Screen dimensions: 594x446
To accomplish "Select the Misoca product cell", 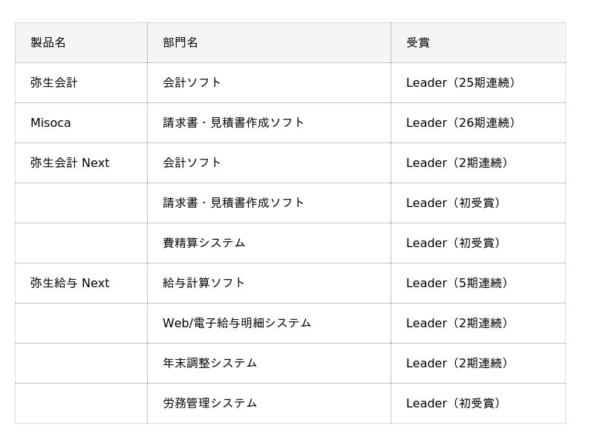I will (x=50, y=122).
